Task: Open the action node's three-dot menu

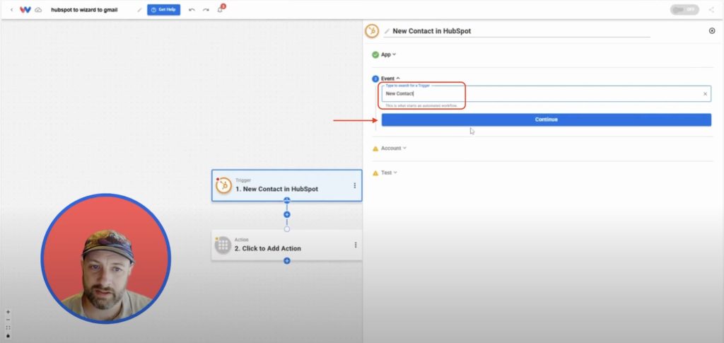Action: (355, 245)
